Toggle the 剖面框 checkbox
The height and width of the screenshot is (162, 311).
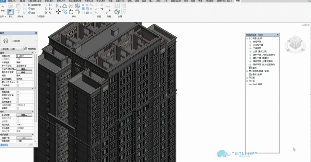point(18,108)
